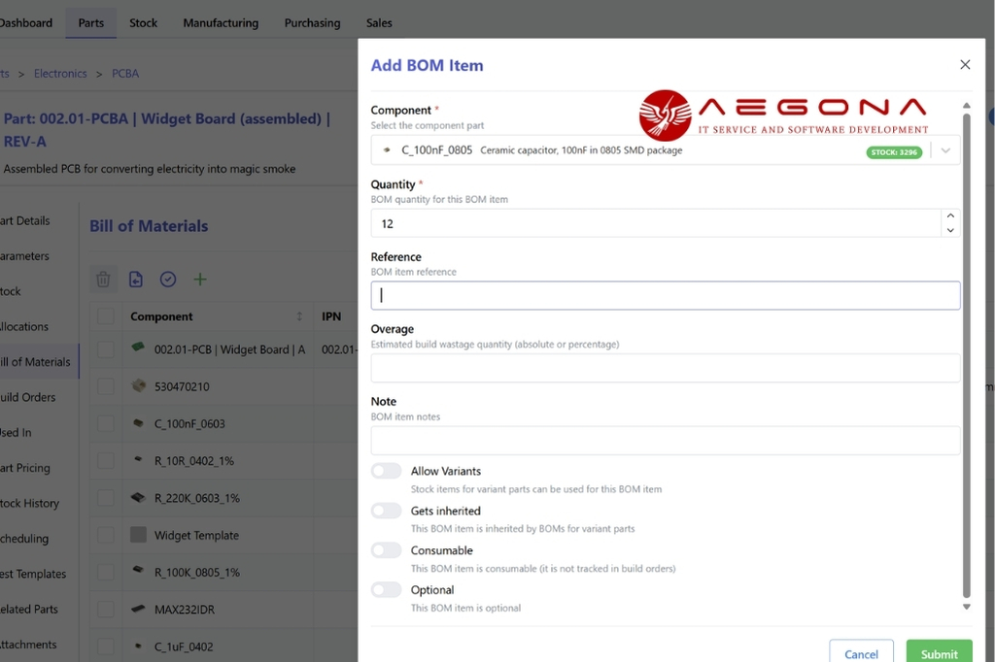995x662 pixels.
Task: Enable the Allow Variants toggle
Action: pyautogui.click(x=386, y=470)
